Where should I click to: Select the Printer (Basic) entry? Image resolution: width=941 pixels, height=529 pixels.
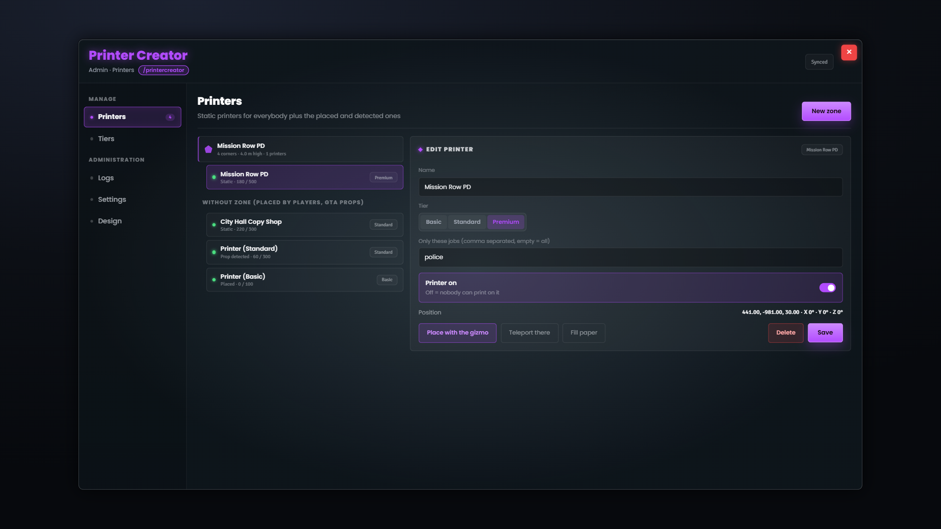tap(305, 280)
